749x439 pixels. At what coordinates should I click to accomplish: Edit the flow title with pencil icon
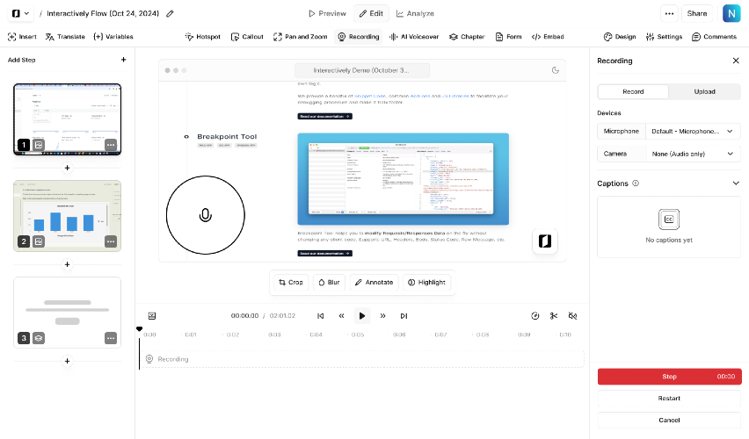[170, 13]
